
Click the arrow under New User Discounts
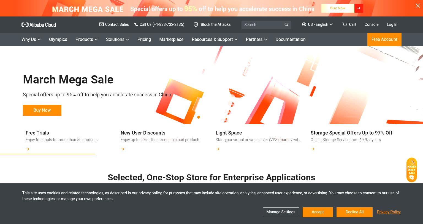pos(123,149)
